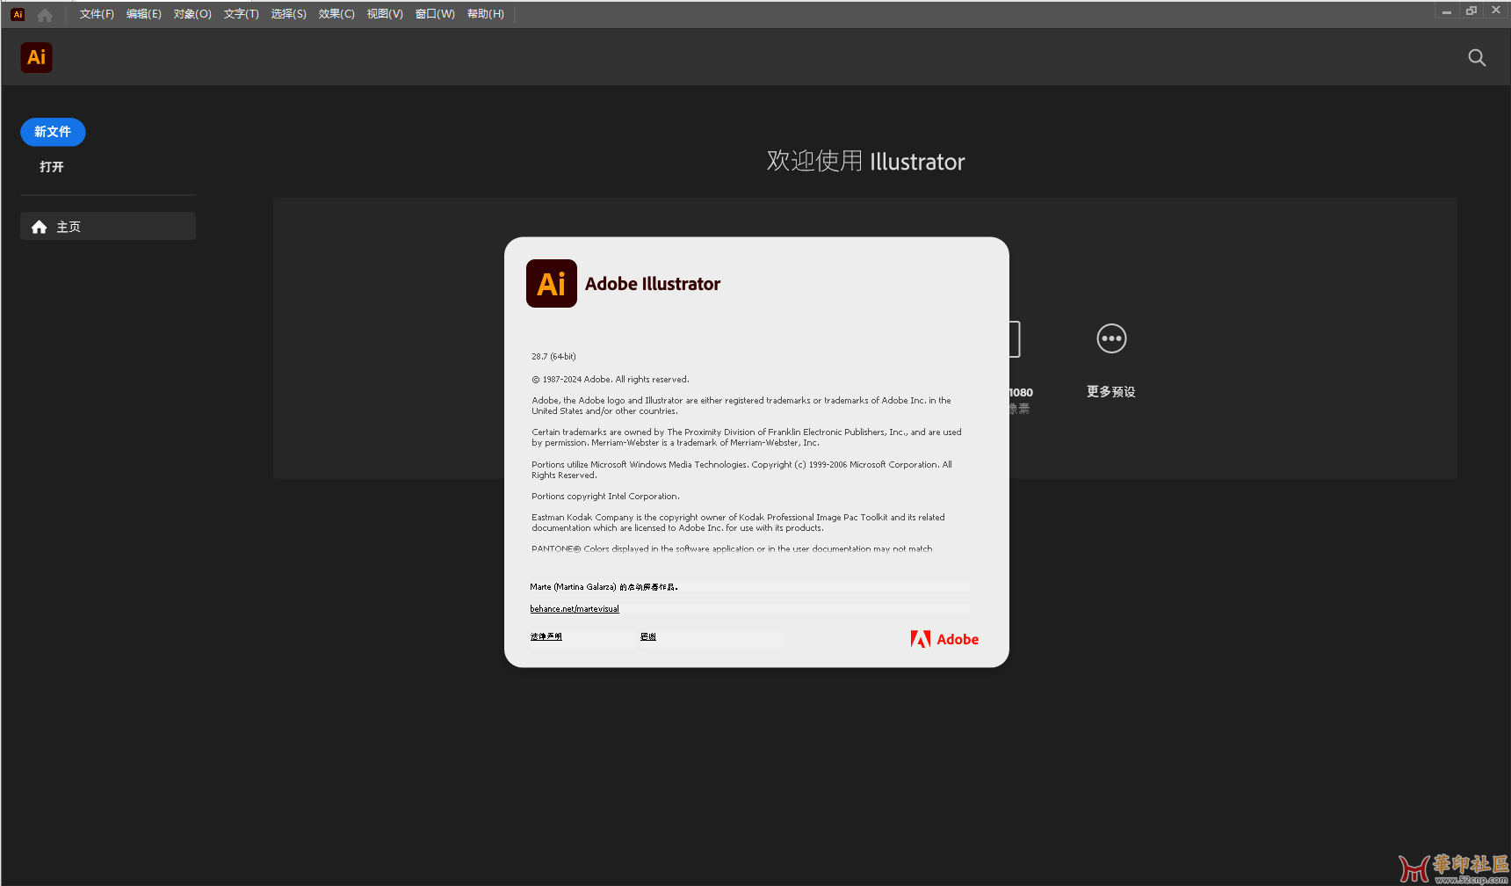
Task: Open the 窗口(W) menu
Action: (x=435, y=14)
